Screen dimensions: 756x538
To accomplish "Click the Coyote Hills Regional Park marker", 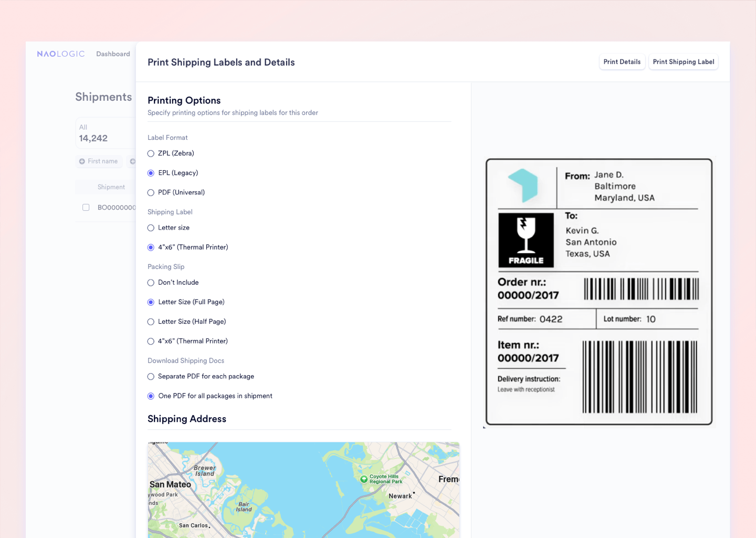I will click(x=364, y=479).
